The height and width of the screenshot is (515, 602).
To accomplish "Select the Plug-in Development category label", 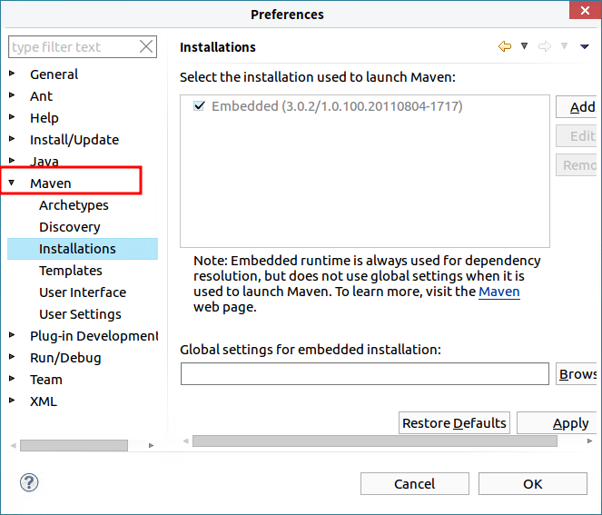I will click(94, 336).
